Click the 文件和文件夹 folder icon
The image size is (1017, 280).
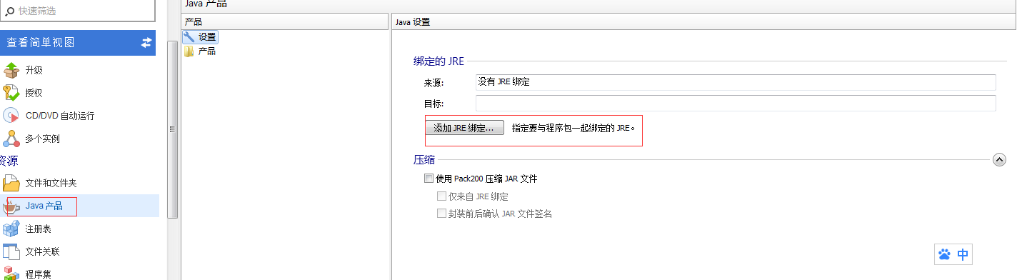[x=11, y=183]
